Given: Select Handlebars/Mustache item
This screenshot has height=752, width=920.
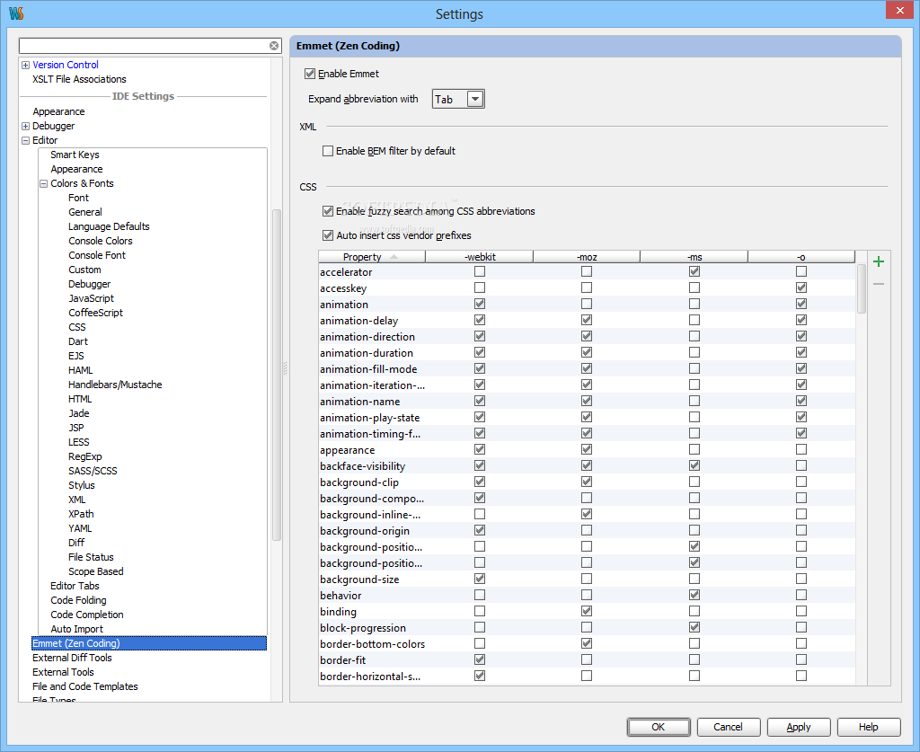Looking at the screenshot, I should (115, 385).
